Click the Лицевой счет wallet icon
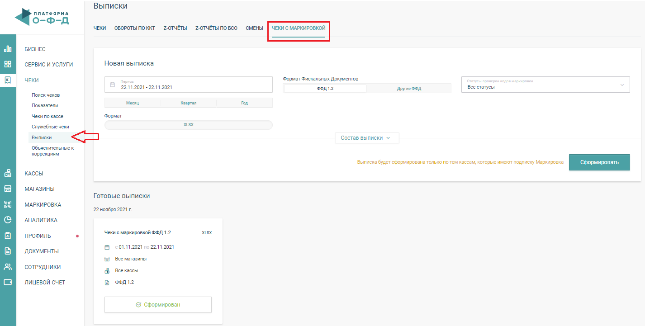The height and width of the screenshot is (326, 645). (8, 282)
